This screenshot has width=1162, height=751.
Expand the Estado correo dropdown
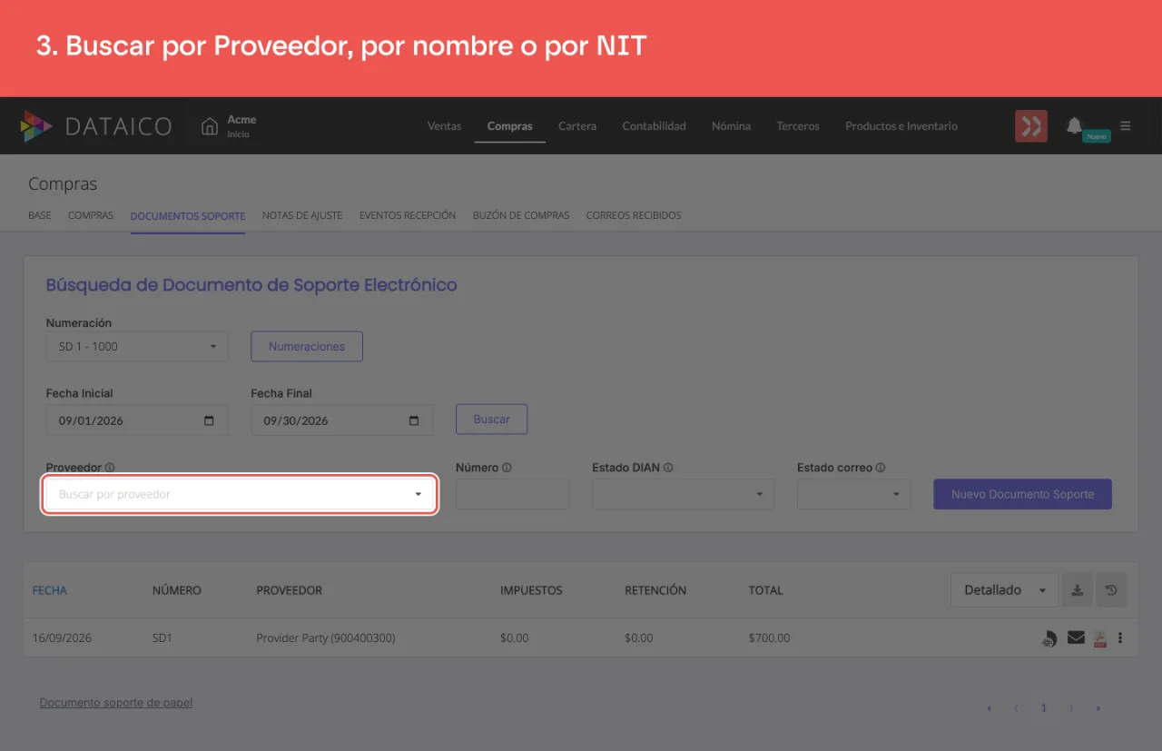click(854, 494)
